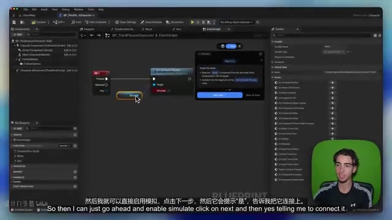This screenshot has width=392, height=220.
Task: Click Add in the Components panel
Action: pos(18,34)
